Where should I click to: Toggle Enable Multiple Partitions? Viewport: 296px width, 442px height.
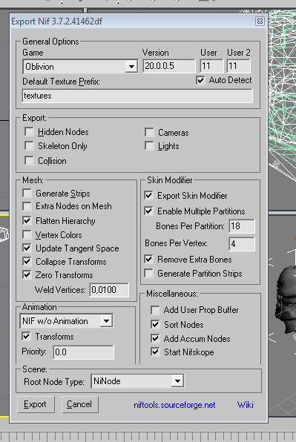[148, 211]
